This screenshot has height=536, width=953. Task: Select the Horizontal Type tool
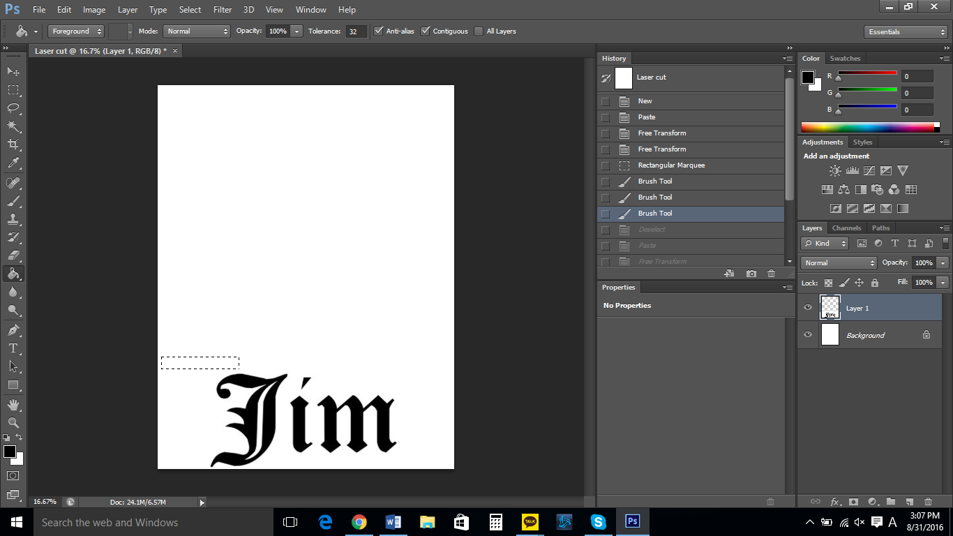[13, 348]
